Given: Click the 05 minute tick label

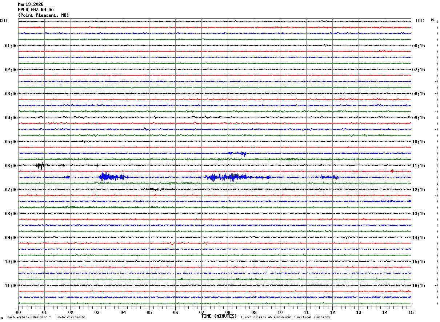Looking at the screenshot, I should [x=149, y=312].
